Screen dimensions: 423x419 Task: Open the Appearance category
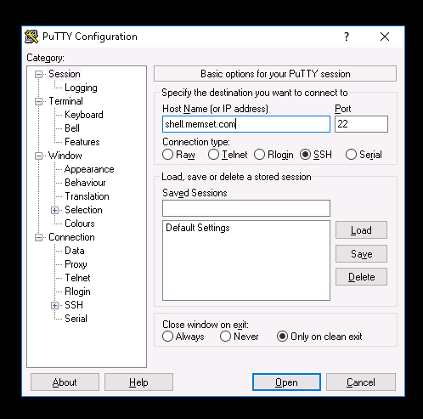coord(89,169)
